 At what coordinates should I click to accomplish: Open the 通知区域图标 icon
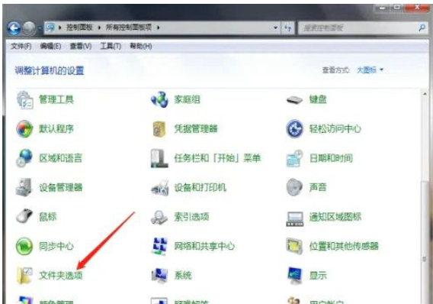click(x=294, y=218)
